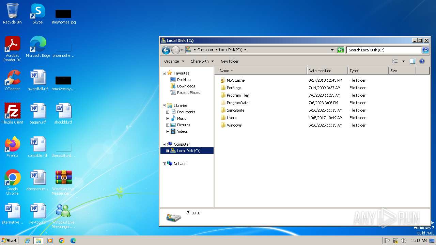Image resolution: width=436 pixels, height=245 pixels.
Task: Open Internet Explorer from the taskbar
Action: [27, 241]
